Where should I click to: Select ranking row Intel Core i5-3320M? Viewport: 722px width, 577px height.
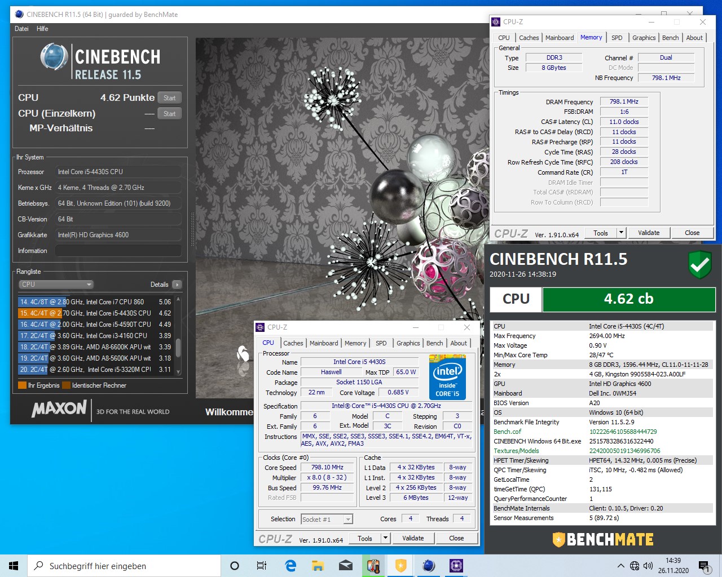[95, 370]
